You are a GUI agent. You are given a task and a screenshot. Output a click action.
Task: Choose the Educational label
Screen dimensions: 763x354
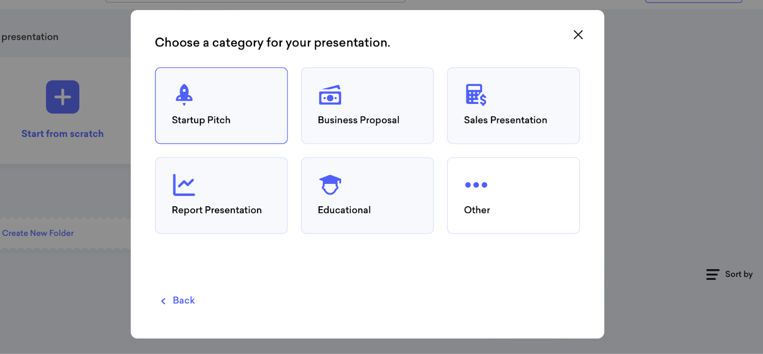tap(344, 210)
